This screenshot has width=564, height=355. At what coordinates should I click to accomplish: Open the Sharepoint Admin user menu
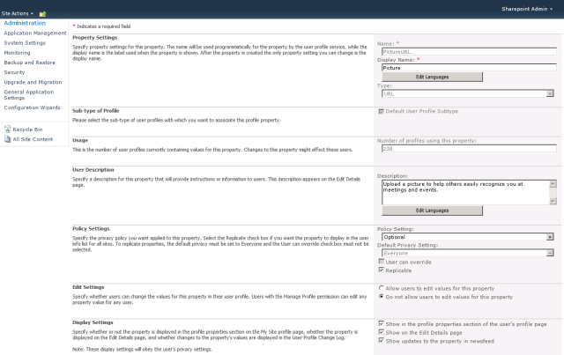(529, 6)
